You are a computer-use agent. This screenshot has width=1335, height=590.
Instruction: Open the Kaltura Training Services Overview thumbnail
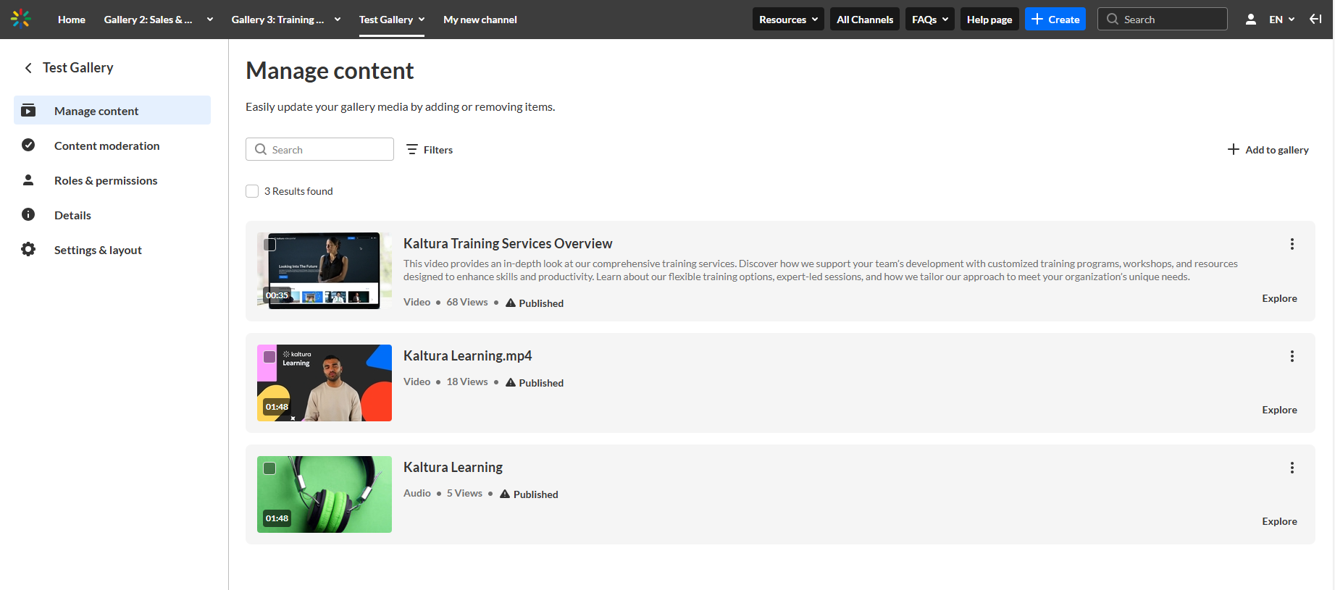(325, 271)
